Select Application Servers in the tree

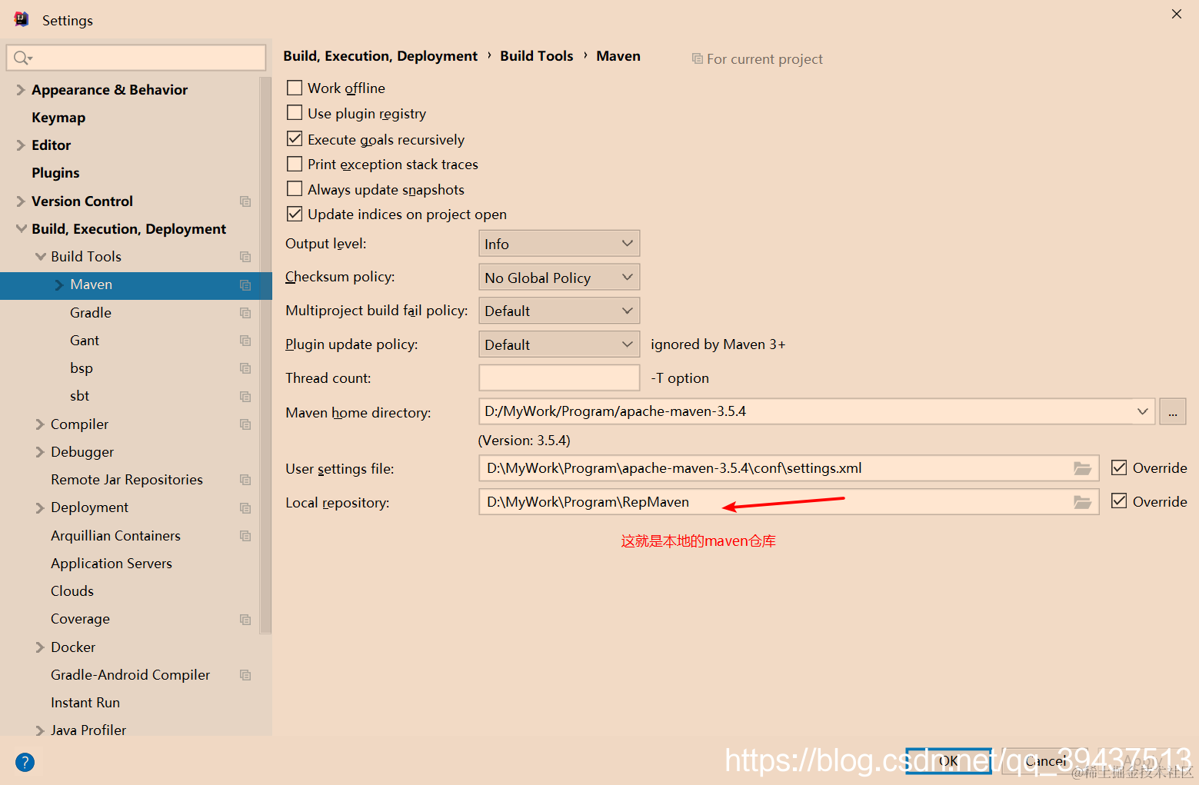click(x=112, y=564)
